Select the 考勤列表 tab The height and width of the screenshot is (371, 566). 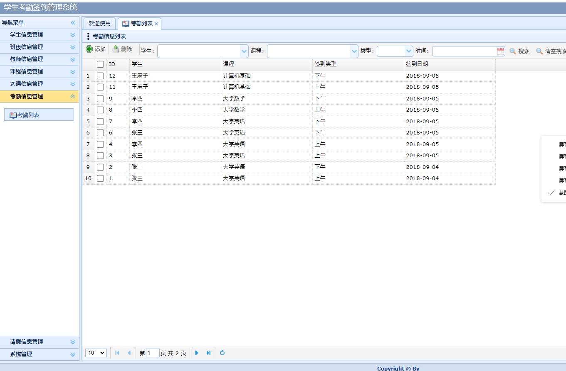tap(139, 24)
